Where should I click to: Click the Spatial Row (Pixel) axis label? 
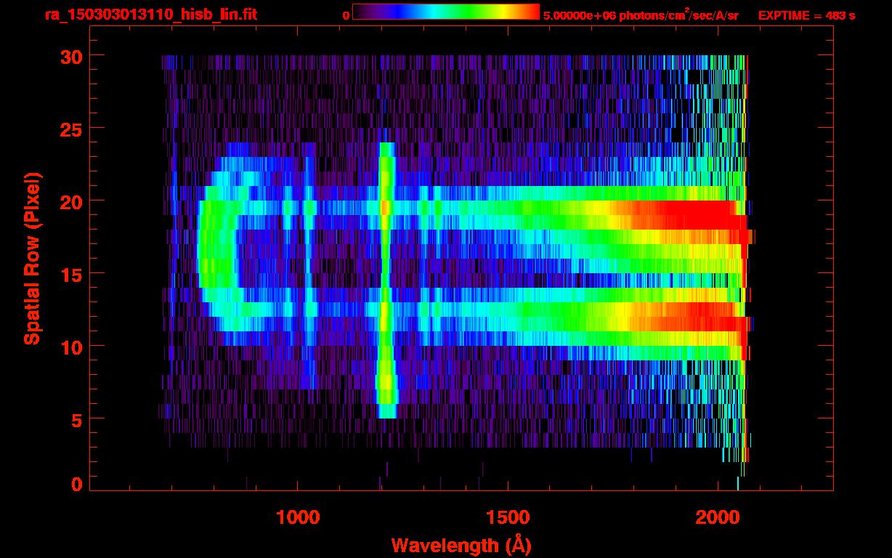click(31, 259)
